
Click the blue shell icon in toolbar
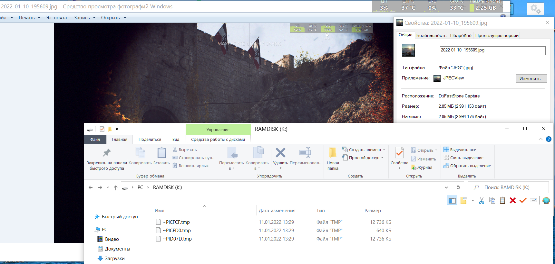[546, 200]
